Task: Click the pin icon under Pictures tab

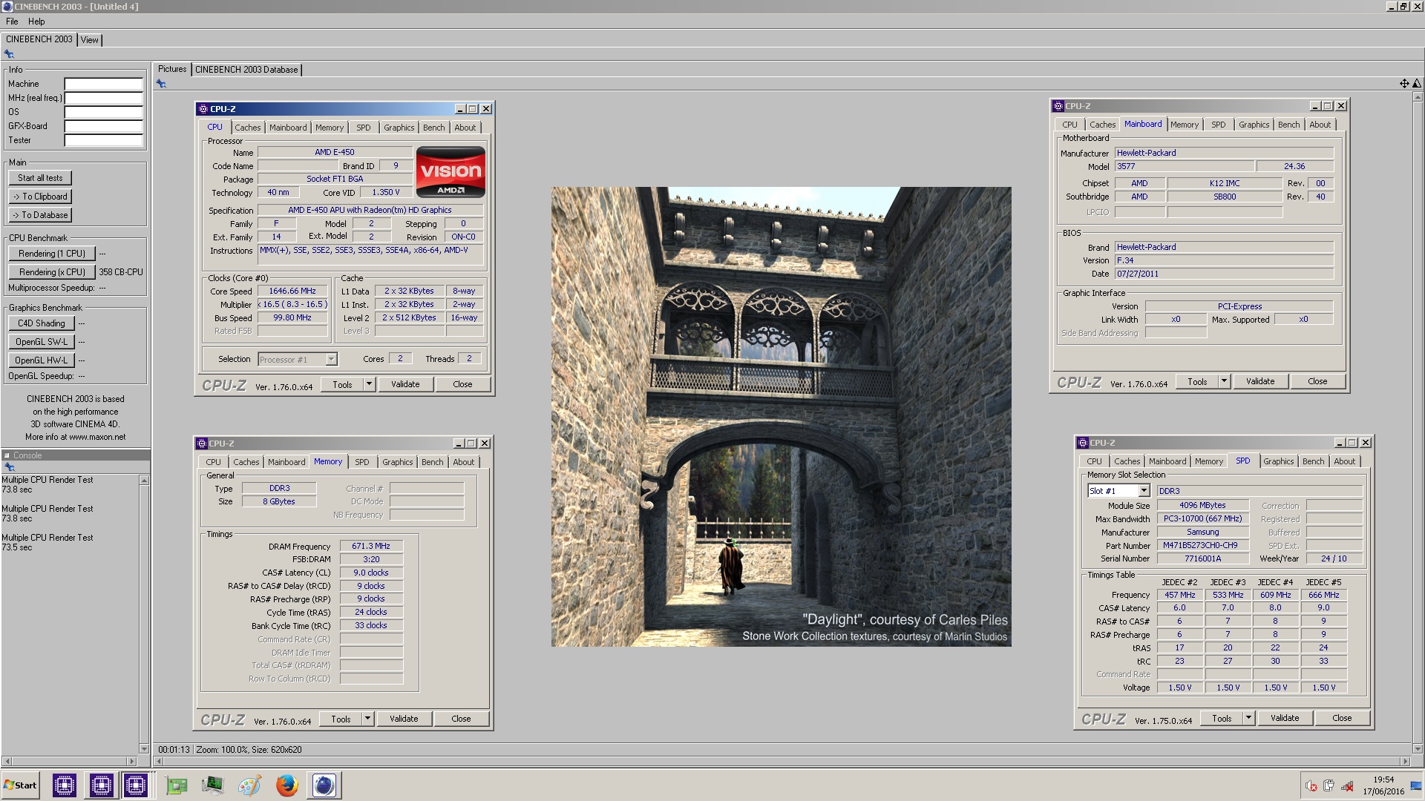Action: click(x=161, y=84)
